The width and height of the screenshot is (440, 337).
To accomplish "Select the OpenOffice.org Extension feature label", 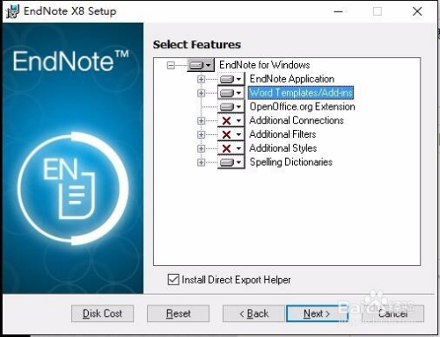I will click(302, 106).
